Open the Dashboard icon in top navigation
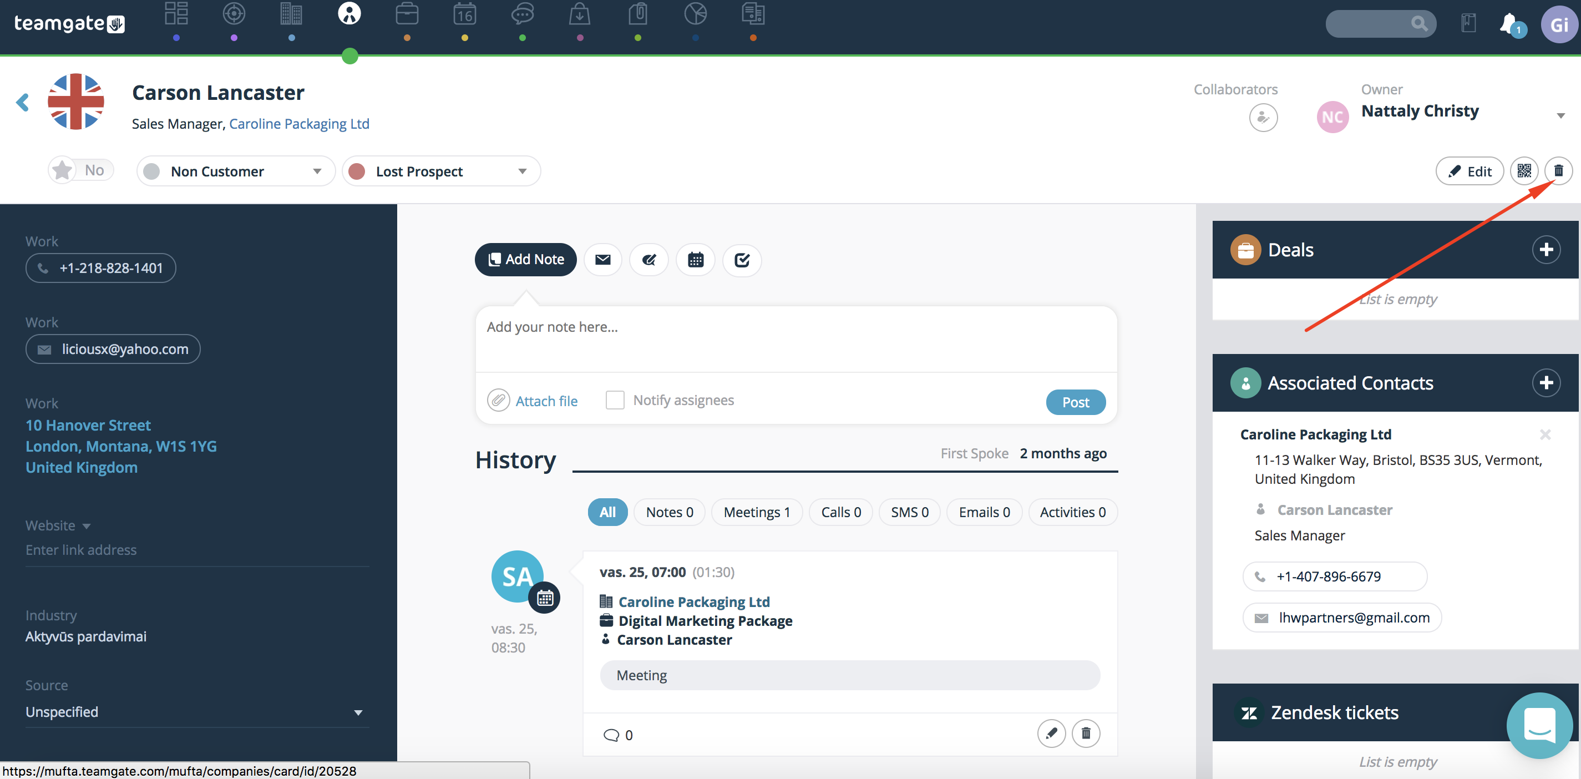 point(176,13)
